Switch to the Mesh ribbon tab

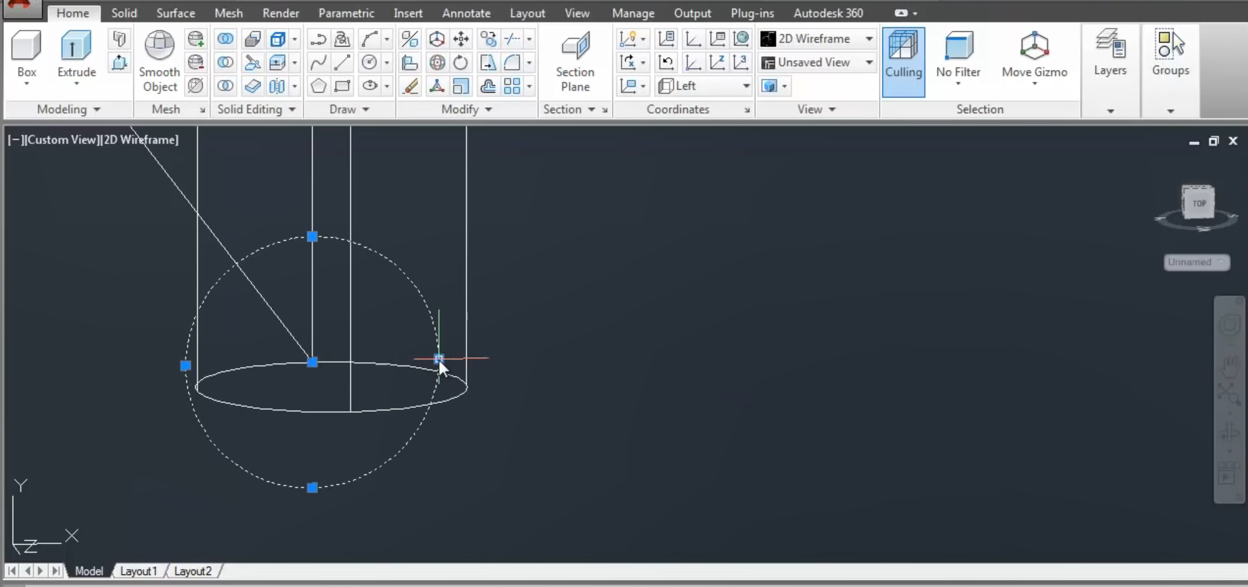click(x=228, y=13)
